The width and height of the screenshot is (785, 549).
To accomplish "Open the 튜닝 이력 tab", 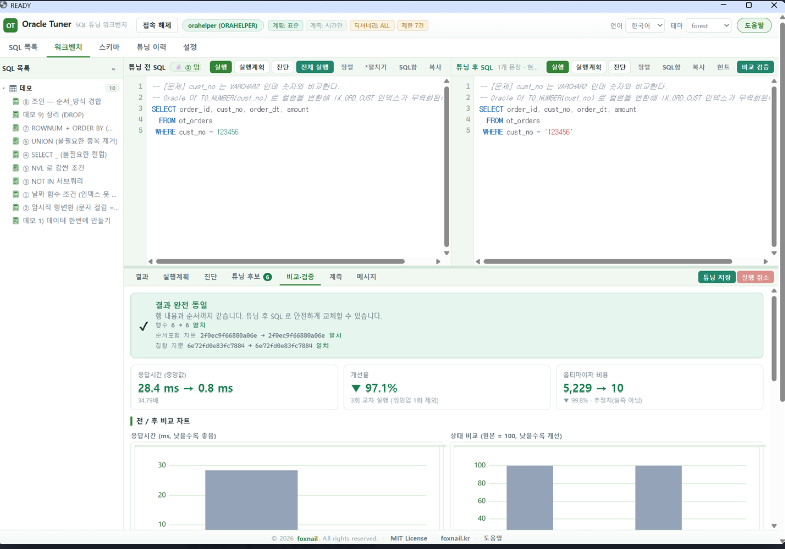I will [x=151, y=47].
